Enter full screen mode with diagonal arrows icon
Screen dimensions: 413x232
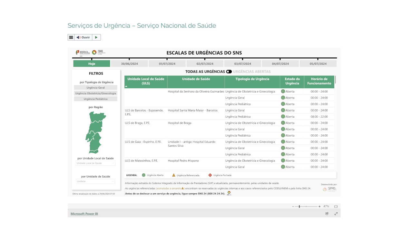pos(336,214)
